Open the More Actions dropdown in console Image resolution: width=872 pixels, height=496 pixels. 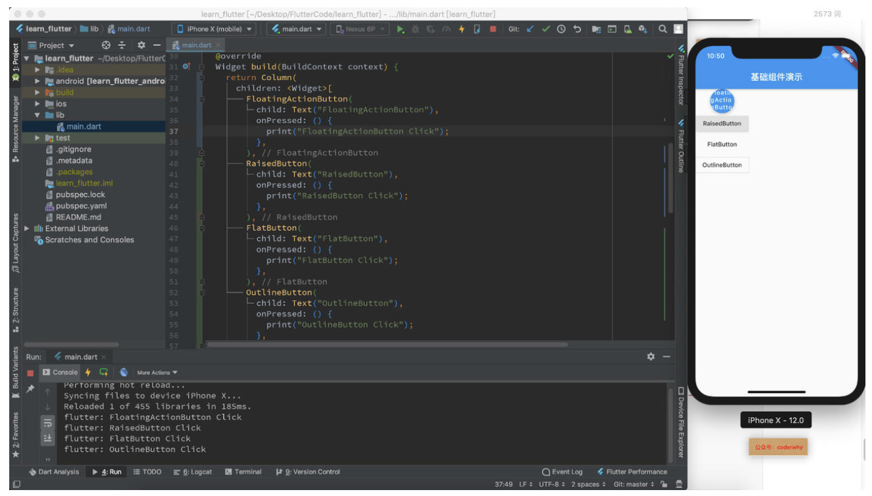tap(157, 373)
